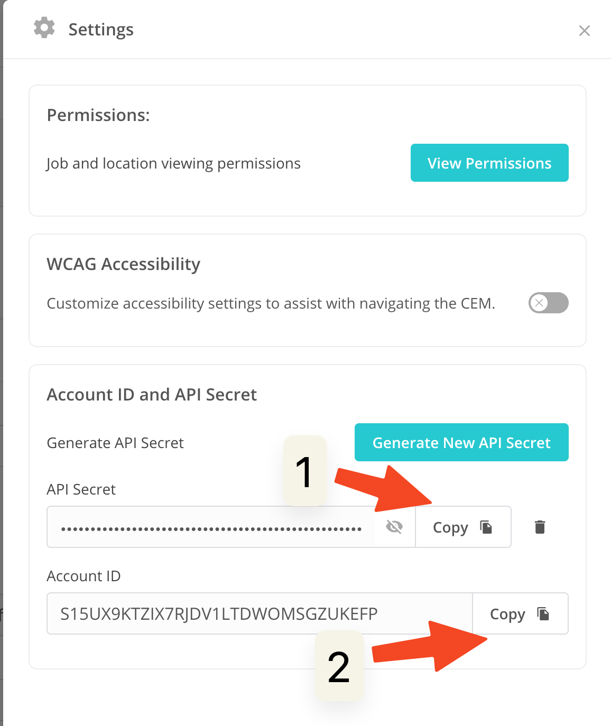Click "Job and location viewing permissions" text
This screenshot has height=726, width=611.
(173, 164)
